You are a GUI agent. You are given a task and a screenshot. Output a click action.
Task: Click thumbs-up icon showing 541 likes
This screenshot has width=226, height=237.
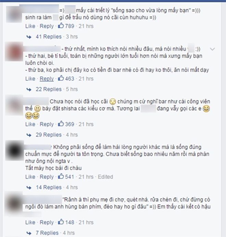61,177
